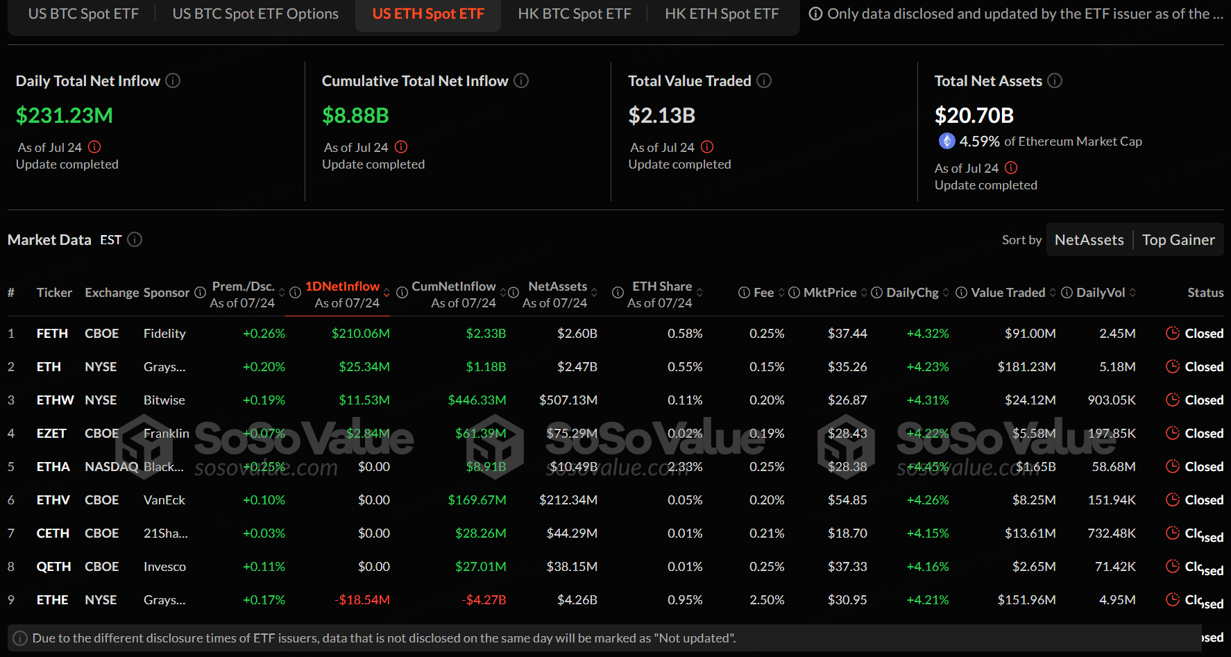Open the QETH ticker row

(x=615, y=566)
